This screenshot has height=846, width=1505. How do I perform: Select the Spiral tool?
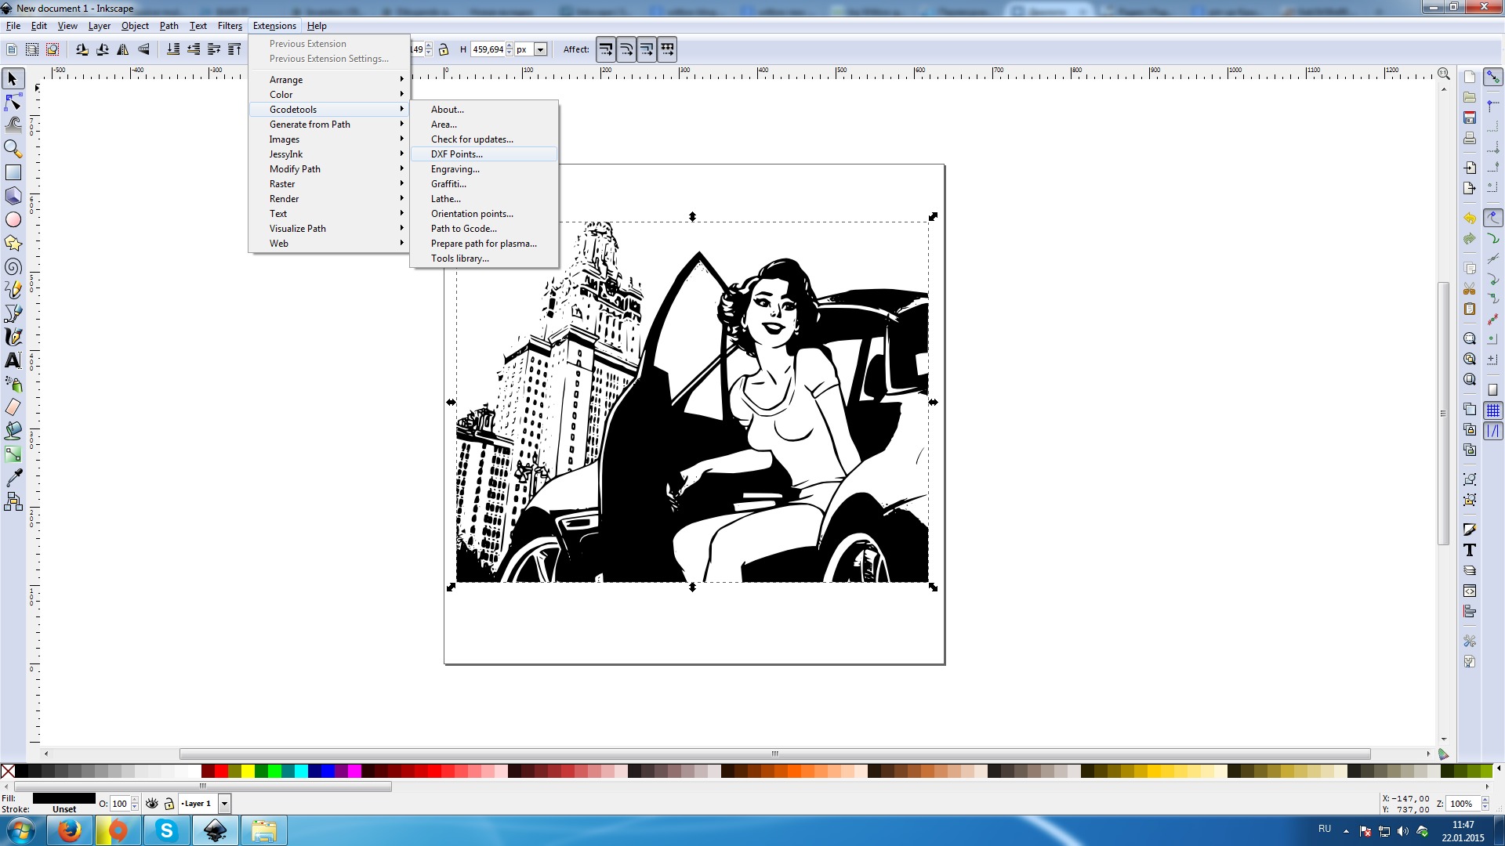pyautogui.click(x=13, y=267)
